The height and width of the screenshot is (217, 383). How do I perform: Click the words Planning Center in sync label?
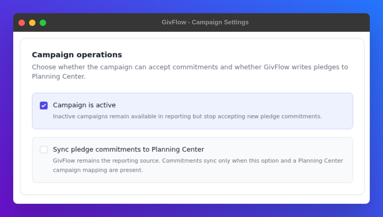178,150
